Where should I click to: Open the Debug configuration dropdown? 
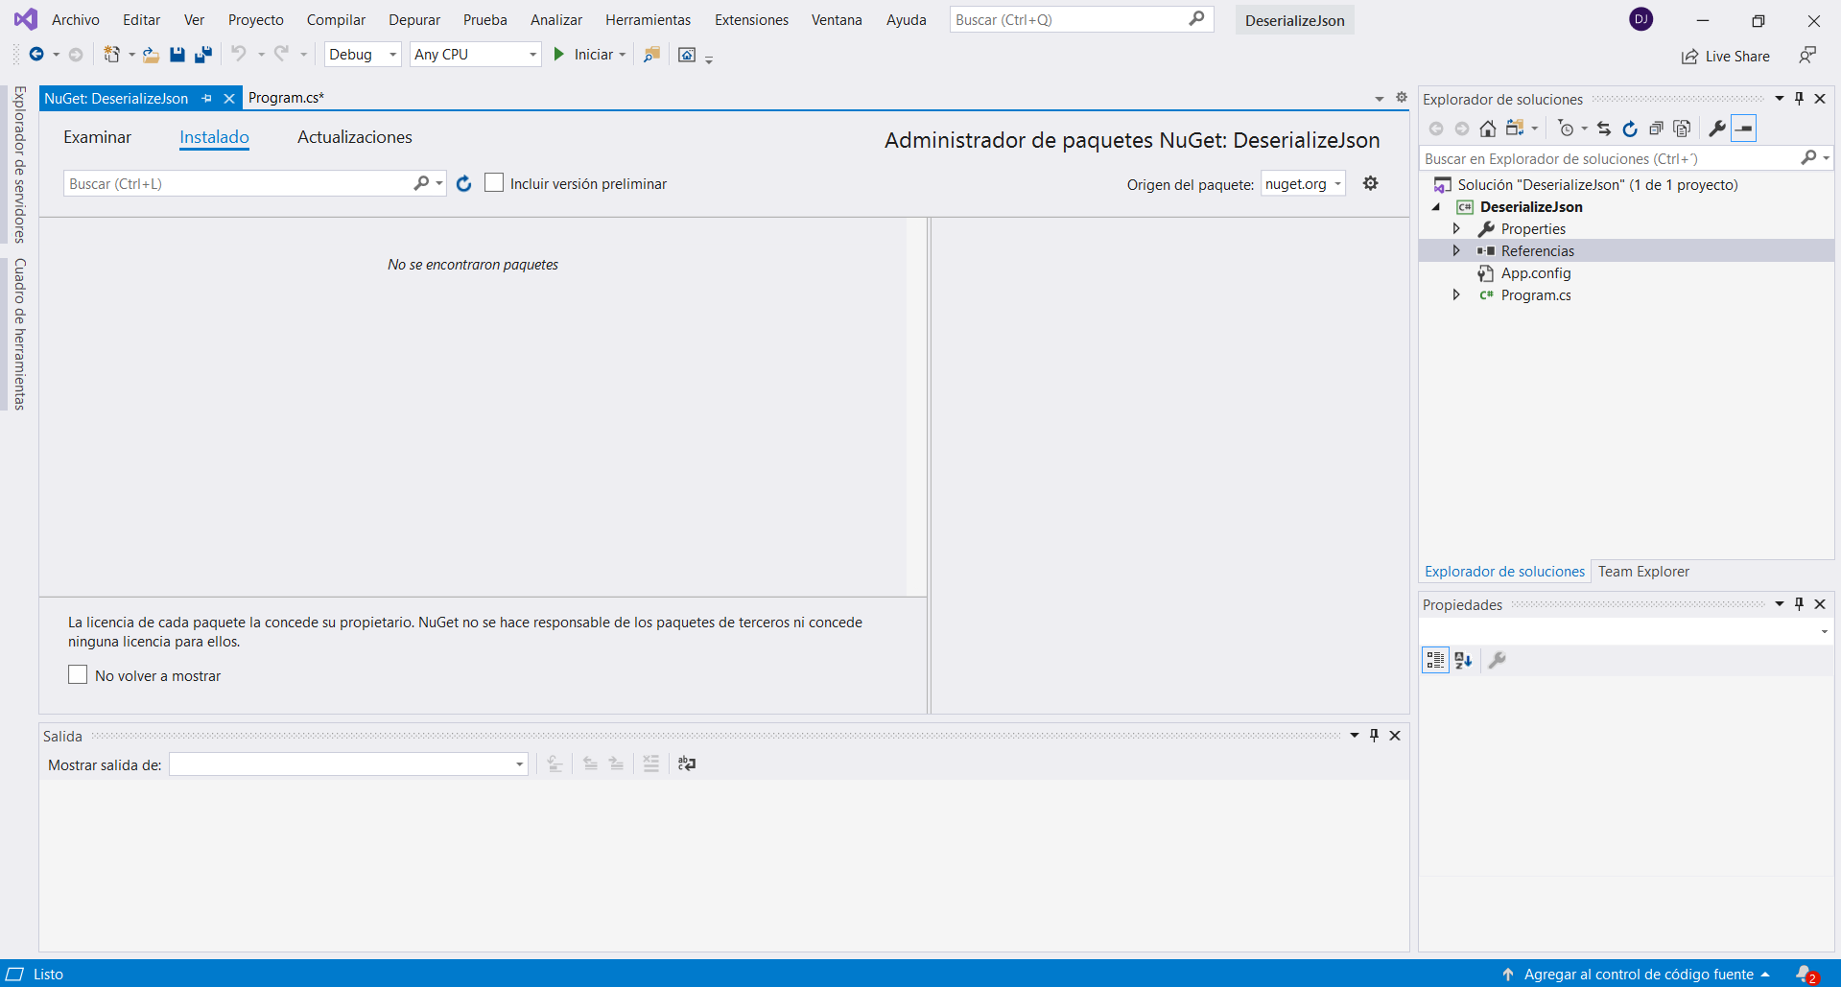363,55
